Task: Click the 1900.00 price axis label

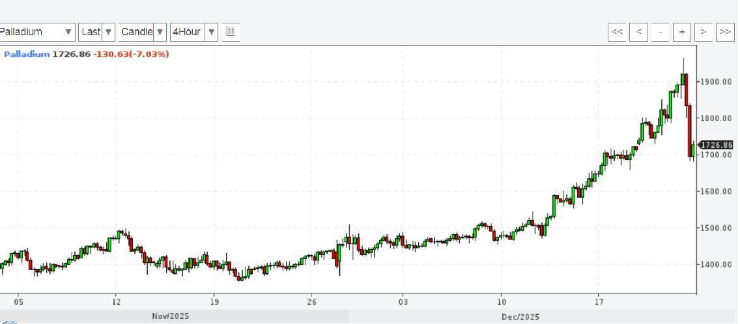Action: [716, 82]
